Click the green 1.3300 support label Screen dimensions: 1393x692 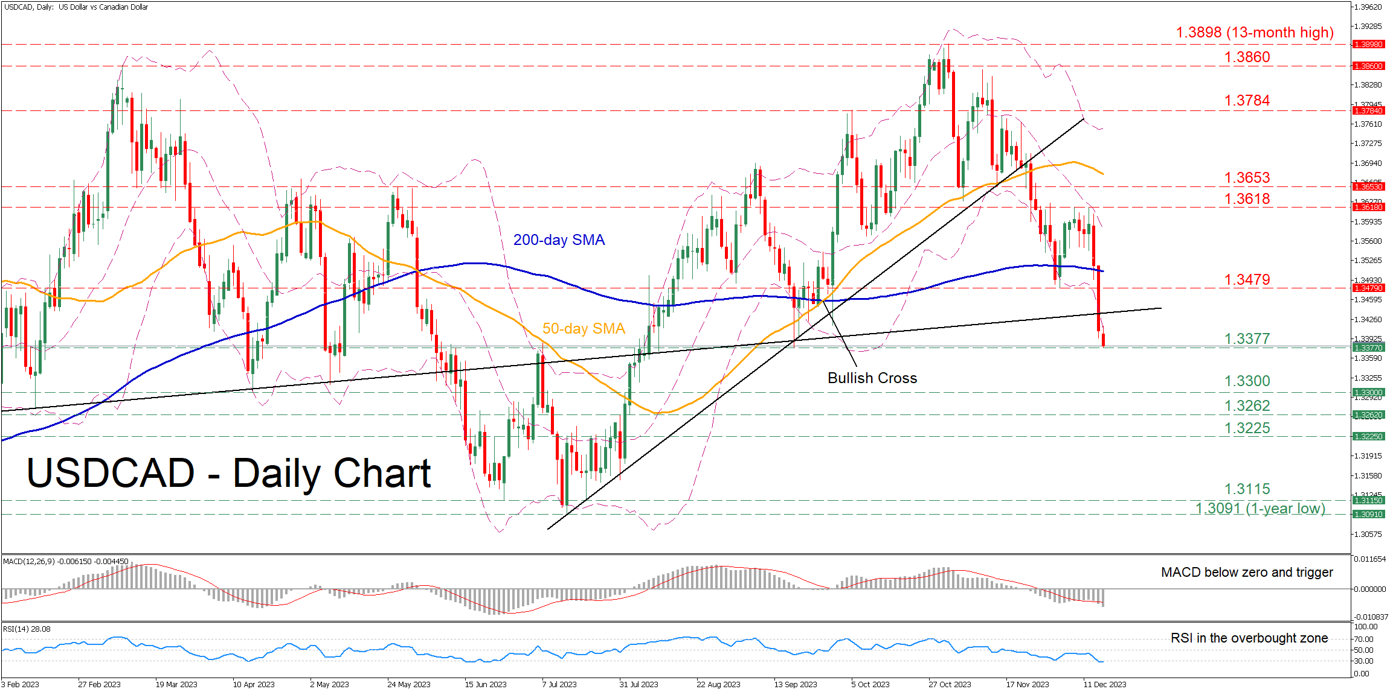(x=1247, y=381)
